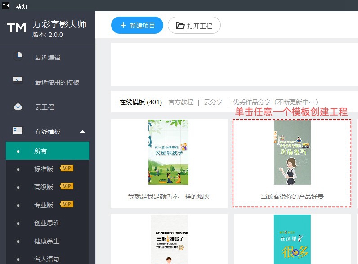Viewport: 358px width, 264px height.
Task: Switch to the 云分享 tab
Action: (x=213, y=102)
